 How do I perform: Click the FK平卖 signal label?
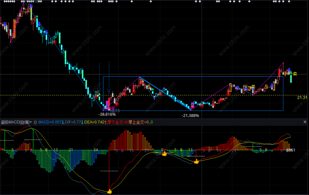[249, 87]
